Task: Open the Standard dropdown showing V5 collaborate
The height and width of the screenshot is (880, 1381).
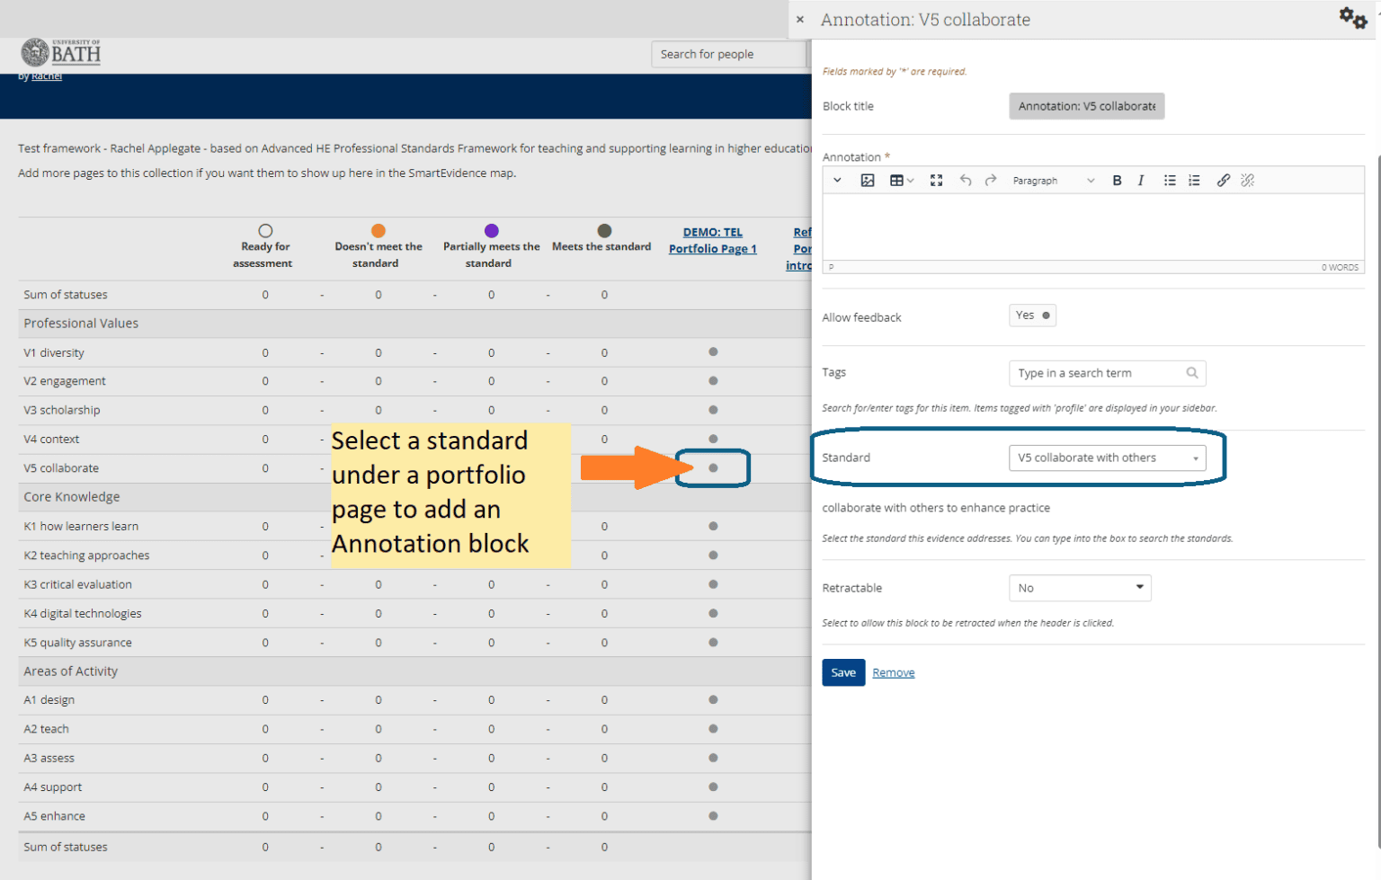Action: 1107,458
